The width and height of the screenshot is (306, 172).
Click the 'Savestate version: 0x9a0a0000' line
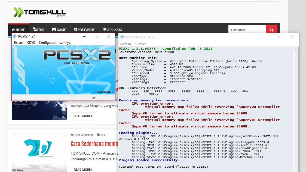[x=146, y=52]
